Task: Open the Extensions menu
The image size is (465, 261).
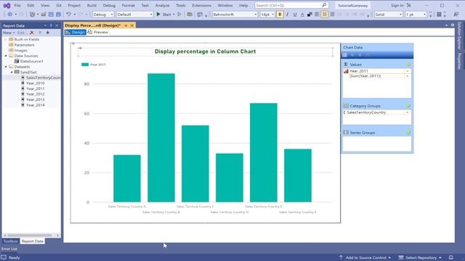Action: point(202,5)
